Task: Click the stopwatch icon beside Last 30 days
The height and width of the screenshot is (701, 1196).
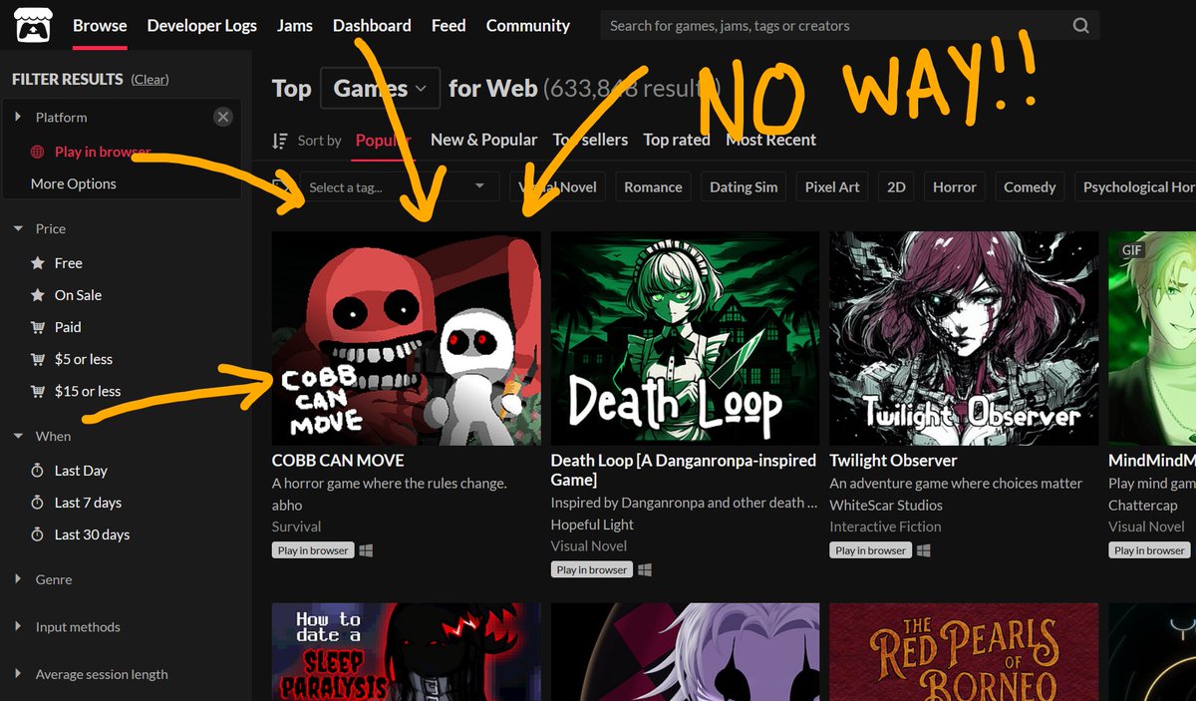Action: (x=38, y=534)
